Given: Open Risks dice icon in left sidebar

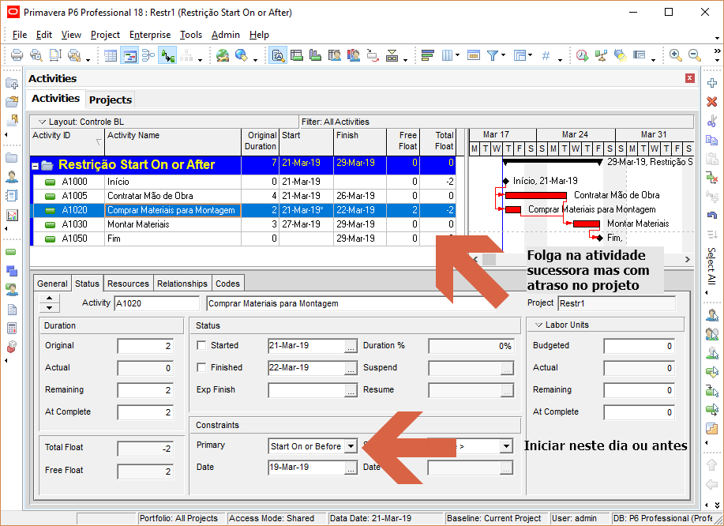Looking at the screenshot, I should 12,347.
